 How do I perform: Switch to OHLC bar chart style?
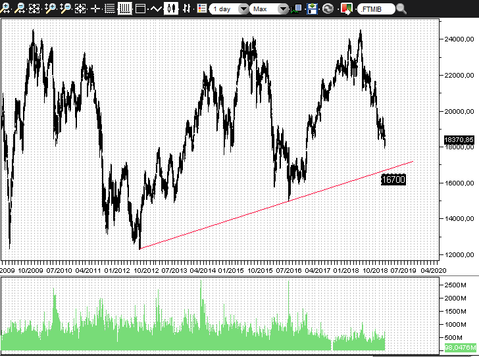pos(187,9)
